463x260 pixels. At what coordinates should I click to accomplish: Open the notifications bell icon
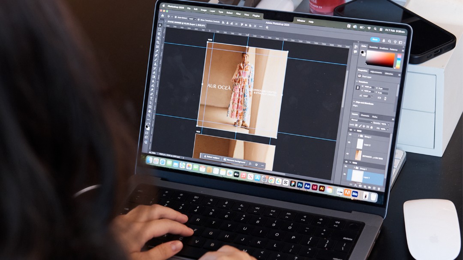click(384, 41)
